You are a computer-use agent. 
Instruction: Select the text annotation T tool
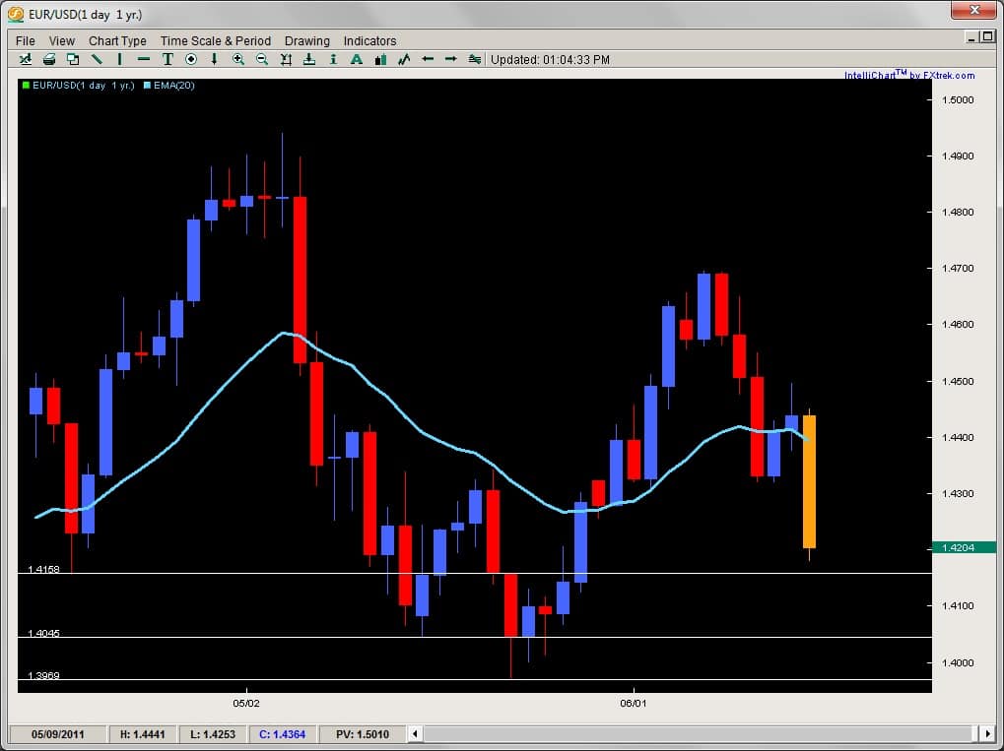pos(167,59)
